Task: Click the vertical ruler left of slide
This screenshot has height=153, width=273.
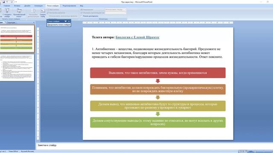Action: [38, 83]
